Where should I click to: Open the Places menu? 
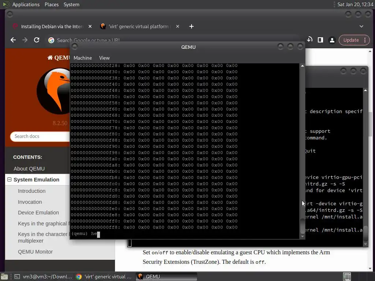(x=51, y=4)
